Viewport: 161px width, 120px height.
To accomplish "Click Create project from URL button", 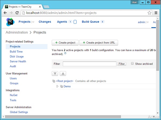I will 99,43.
